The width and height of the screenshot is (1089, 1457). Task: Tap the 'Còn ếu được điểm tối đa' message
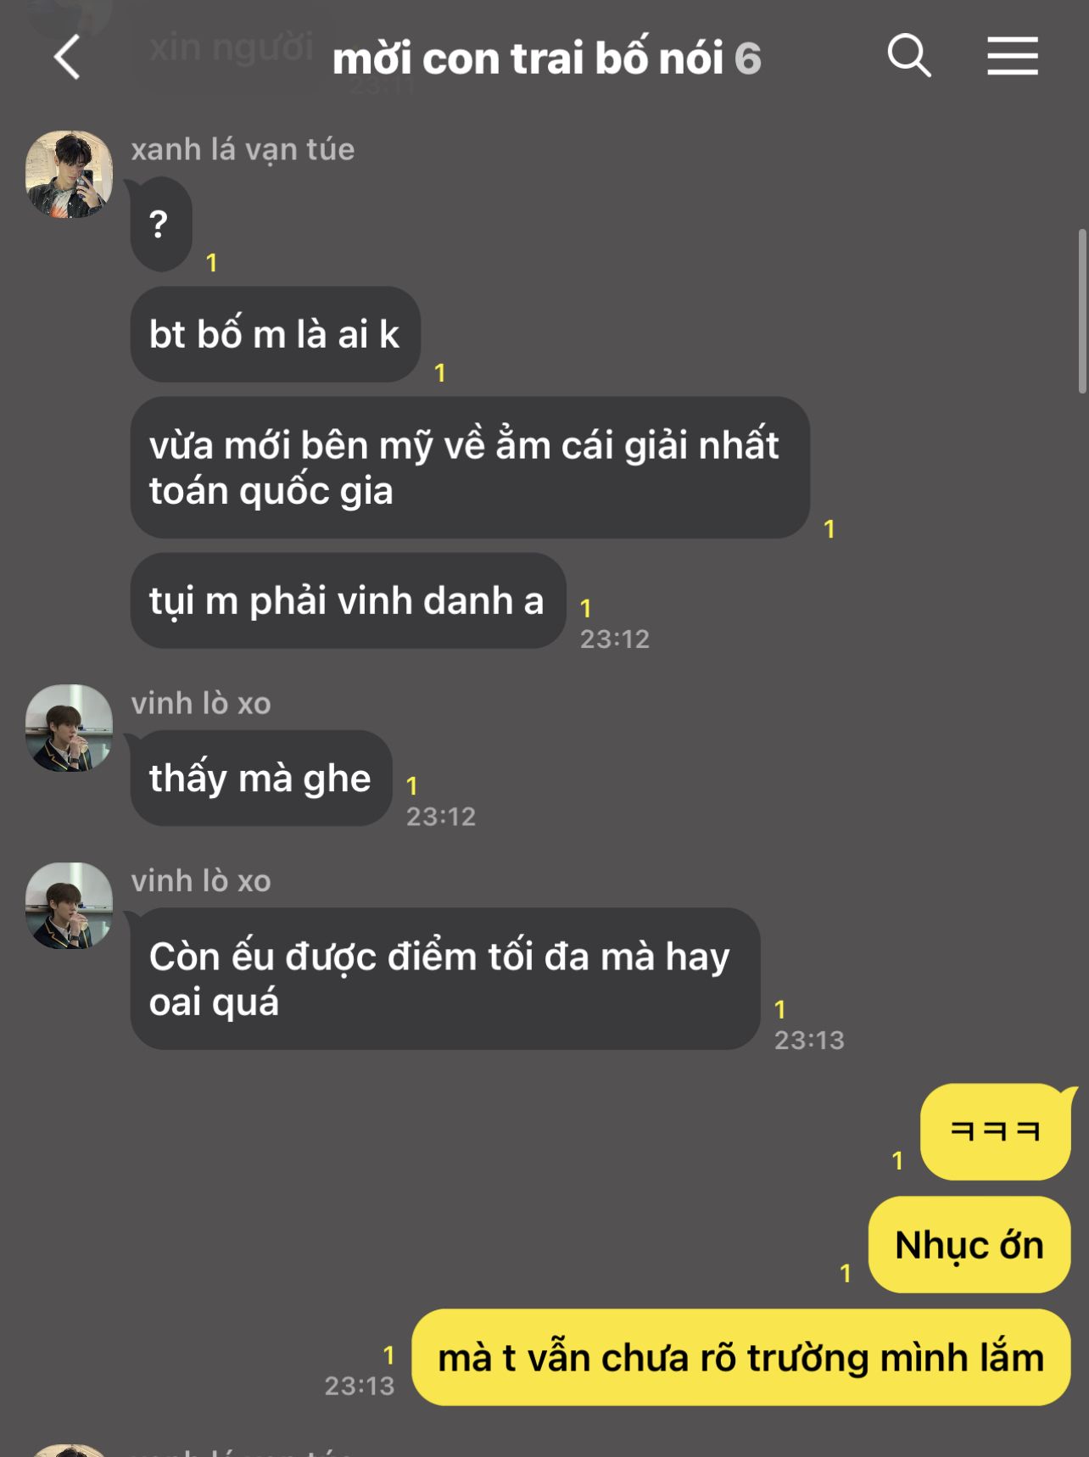coord(444,979)
